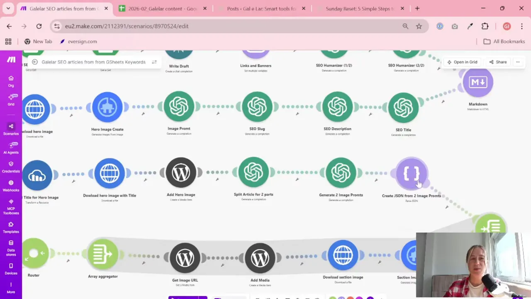Open Scenarios in the sidebar
This screenshot has height=299, width=531.
(11, 129)
